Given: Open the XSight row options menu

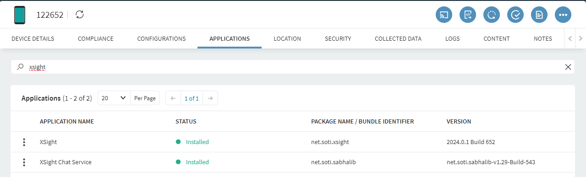Looking at the screenshot, I should (x=24, y=142).
